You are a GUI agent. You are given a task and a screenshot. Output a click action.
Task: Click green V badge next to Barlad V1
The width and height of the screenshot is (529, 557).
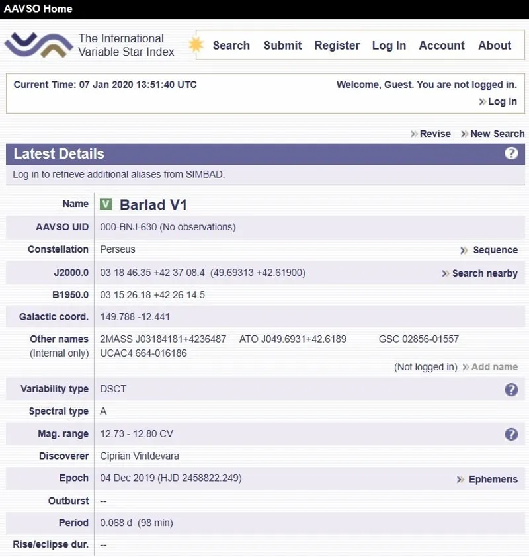[x=106, y=204]
